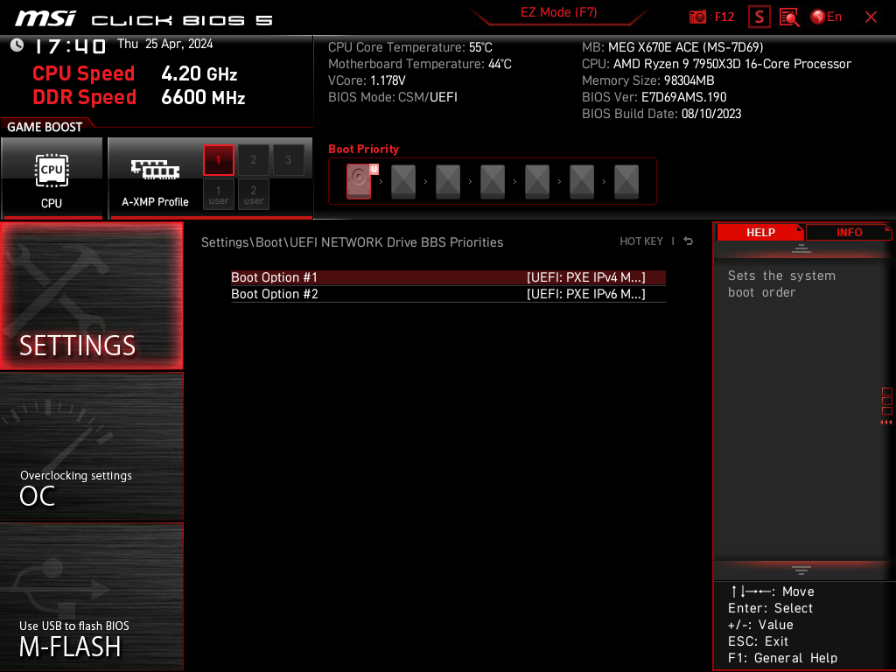Click the date Thu 25 Apr, 2024
Image resolution: width=896 pixels, height=672 pixels.
tap(164, 44)
